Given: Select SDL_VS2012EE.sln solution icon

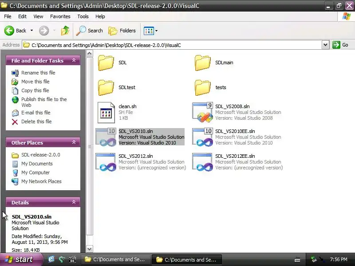Looking at the screenshot, I should point(202,162).
